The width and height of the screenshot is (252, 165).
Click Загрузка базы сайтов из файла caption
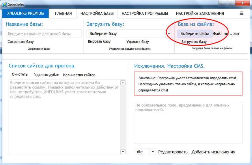click(x=212, y=48)
